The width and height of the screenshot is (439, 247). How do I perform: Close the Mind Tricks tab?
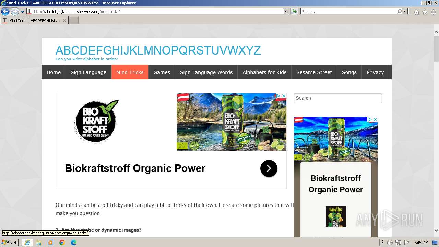(64, 21)
